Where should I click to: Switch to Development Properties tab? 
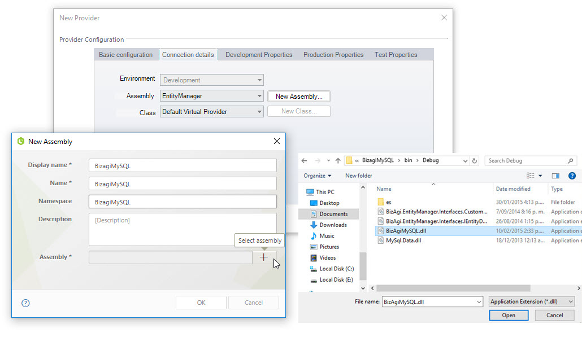click(x=259, y=55)
